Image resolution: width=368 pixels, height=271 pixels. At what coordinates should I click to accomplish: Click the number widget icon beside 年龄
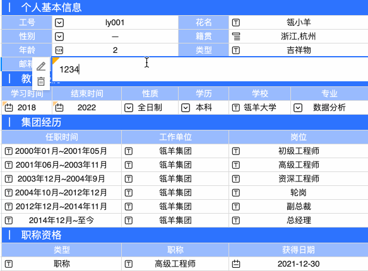59,50
